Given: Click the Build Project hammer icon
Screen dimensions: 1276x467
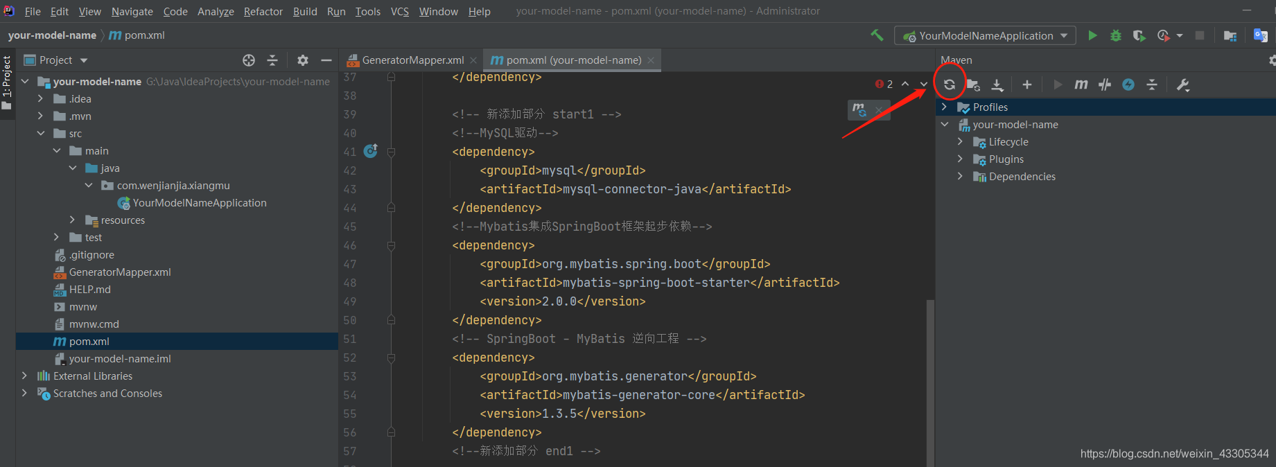Looking at the screenshot, I should point(877,35).
